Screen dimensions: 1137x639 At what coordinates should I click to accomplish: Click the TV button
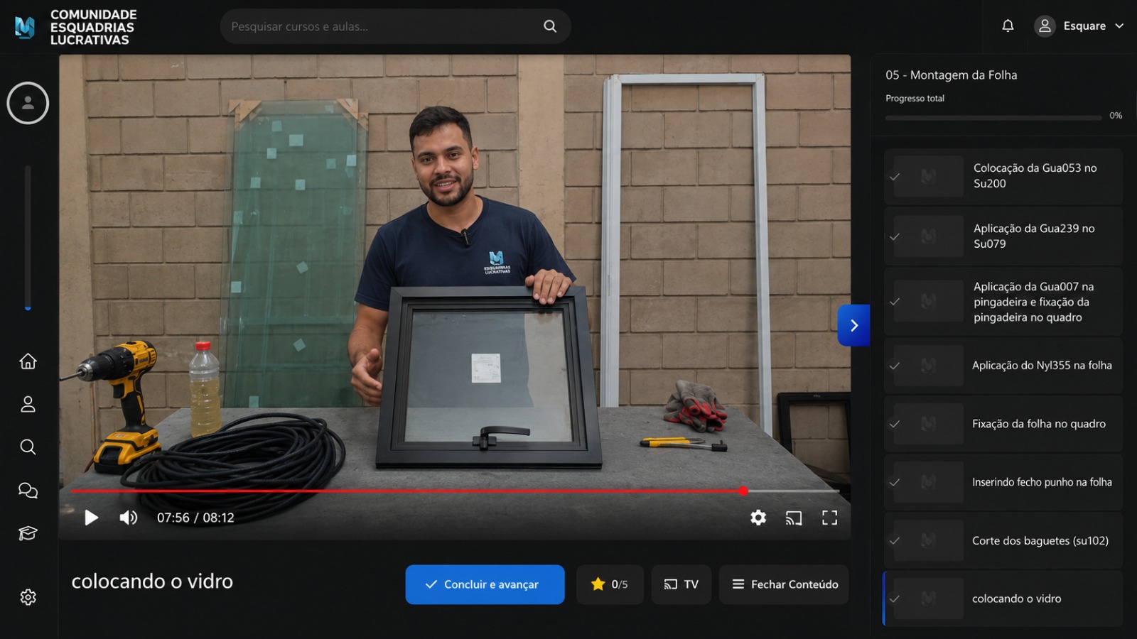[681, 584]
